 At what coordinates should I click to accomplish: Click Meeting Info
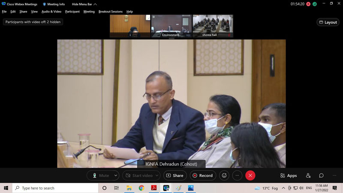click(x=54, y=4)
